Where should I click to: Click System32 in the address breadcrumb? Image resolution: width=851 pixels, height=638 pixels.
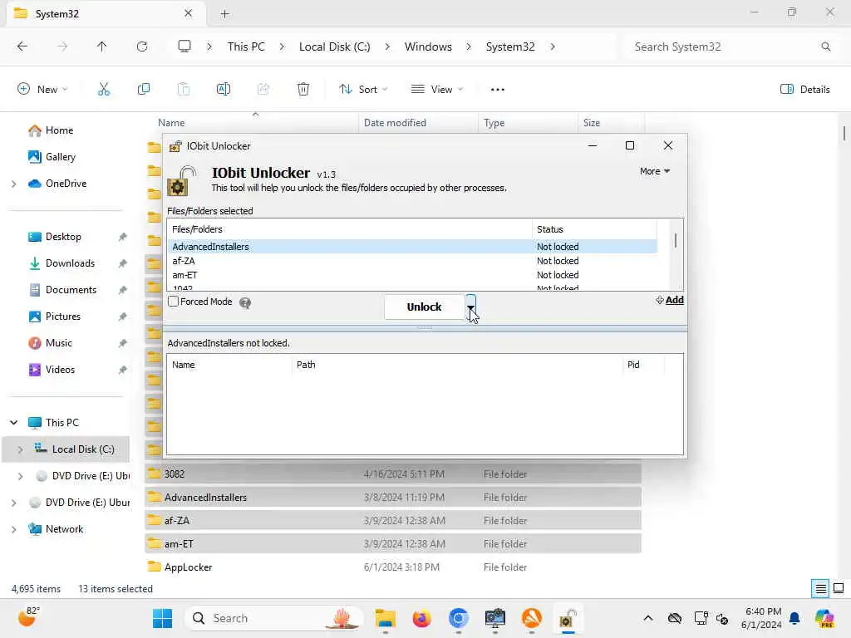510,47
